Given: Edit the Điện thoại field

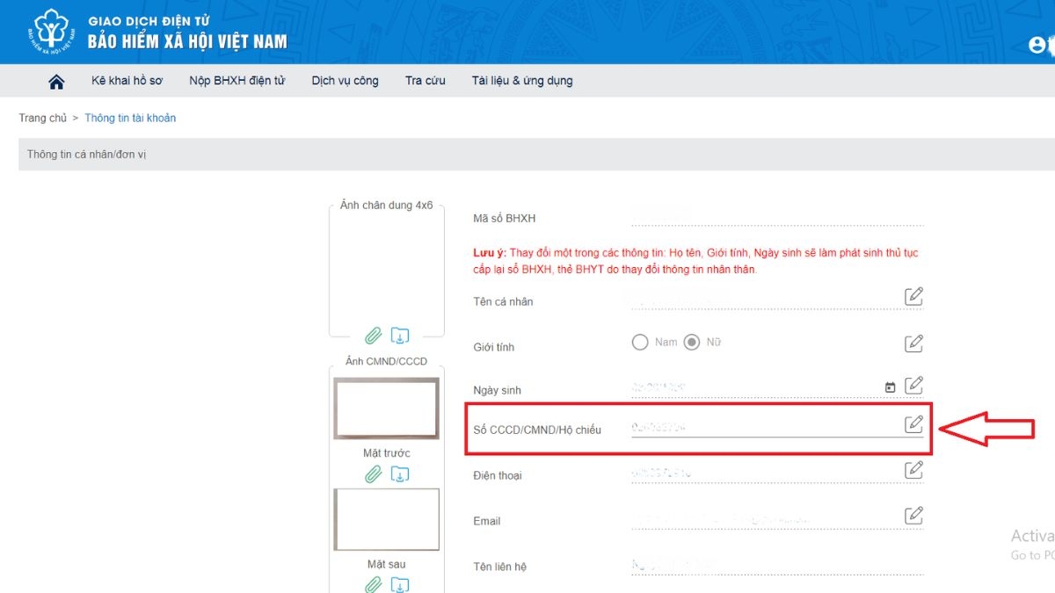Looking at the screenshot, I should (x=914, y=470).
